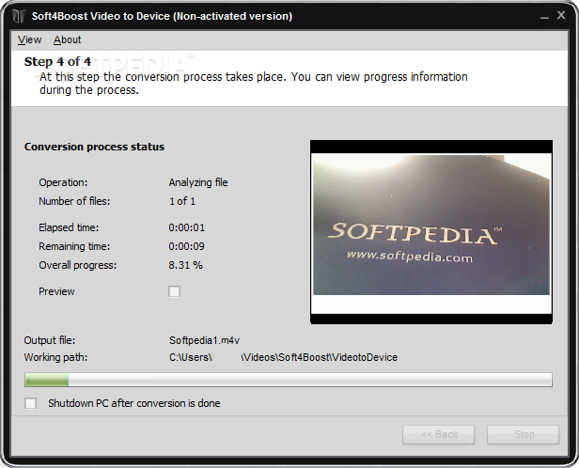Image resolution: width=579 pixels, height=468 pixels.
Task: Click the green conversion progress bar
Action: coord(289,380)
